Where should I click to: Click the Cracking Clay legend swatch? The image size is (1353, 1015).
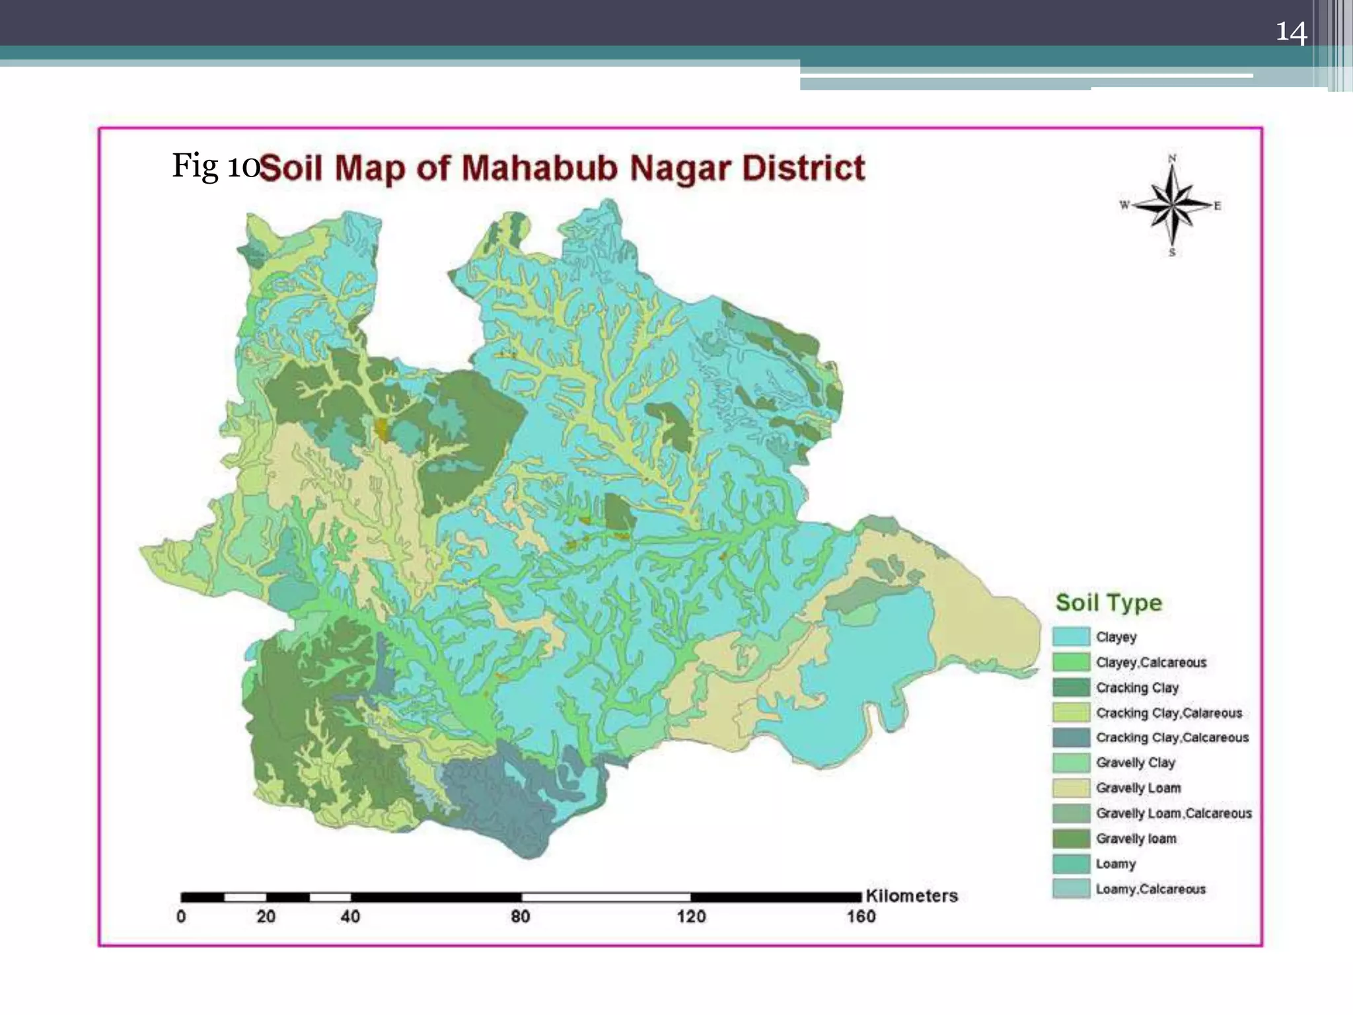1071,687
